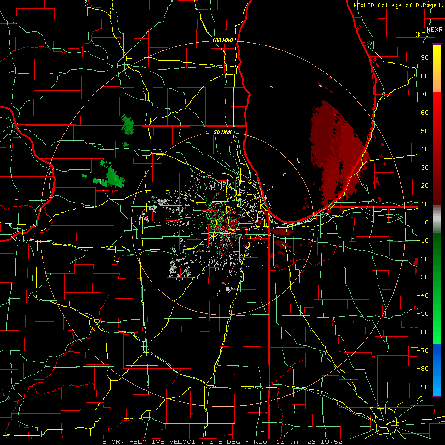Select the 30 value on velocity scale

coord(425,168)
